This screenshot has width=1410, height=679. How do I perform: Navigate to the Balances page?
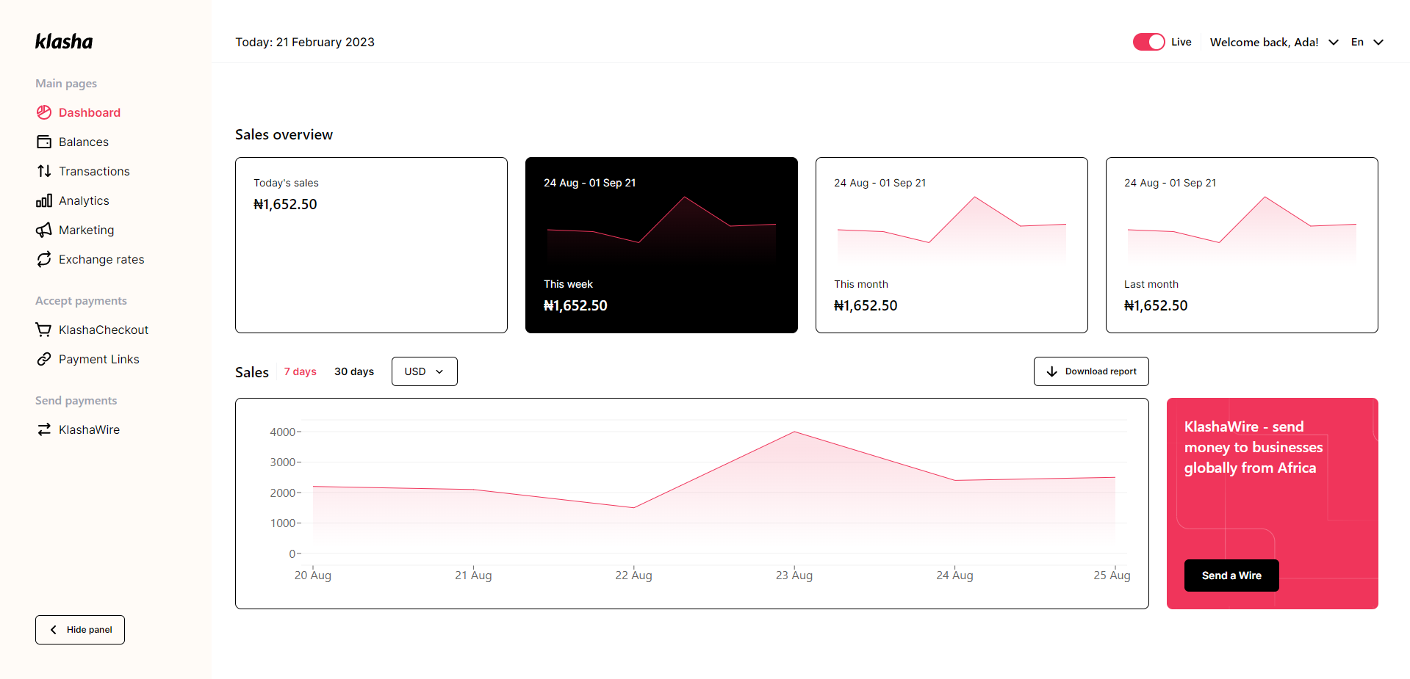point(83,141)
